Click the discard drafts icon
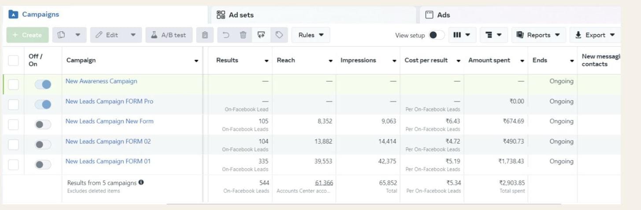641x210 pixels. point(261,35)
